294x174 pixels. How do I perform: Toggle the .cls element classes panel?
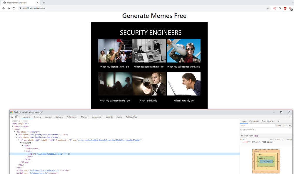(x=285, y=126)
